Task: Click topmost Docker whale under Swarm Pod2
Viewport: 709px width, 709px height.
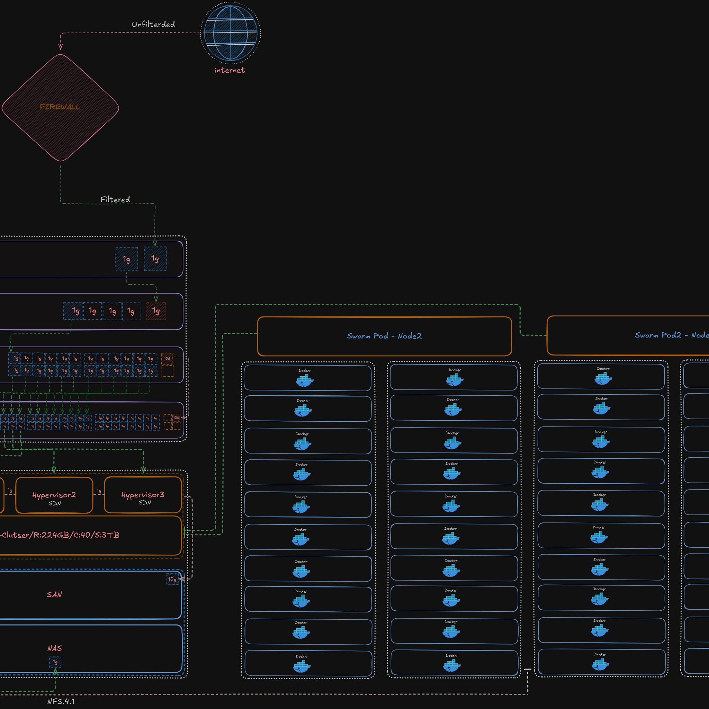Action: [x=603, y=378]
